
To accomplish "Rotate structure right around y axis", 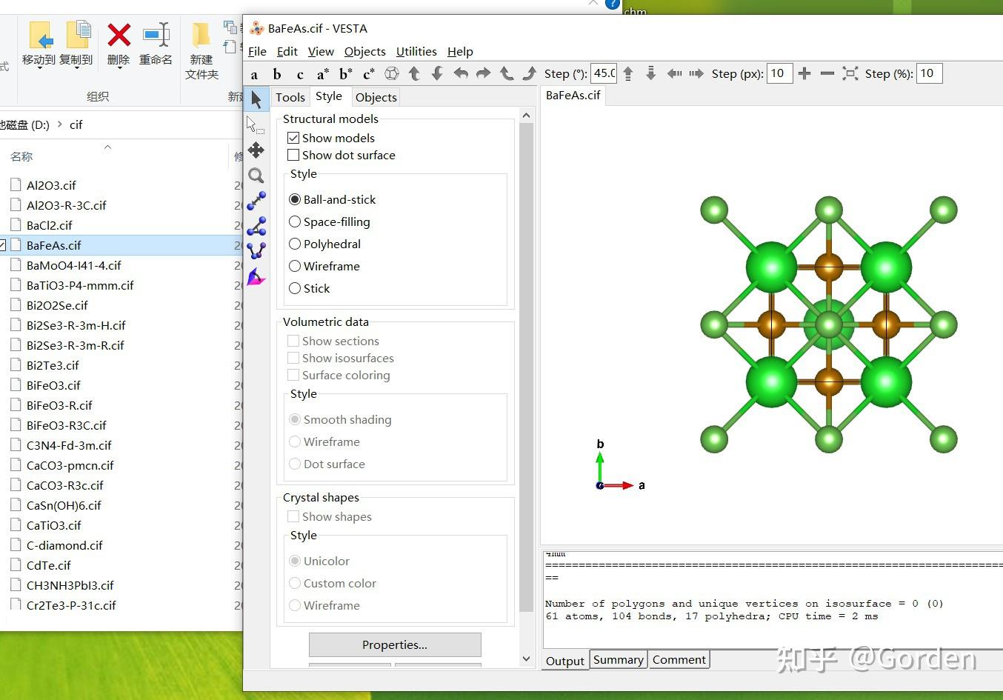I will point(484,73).
